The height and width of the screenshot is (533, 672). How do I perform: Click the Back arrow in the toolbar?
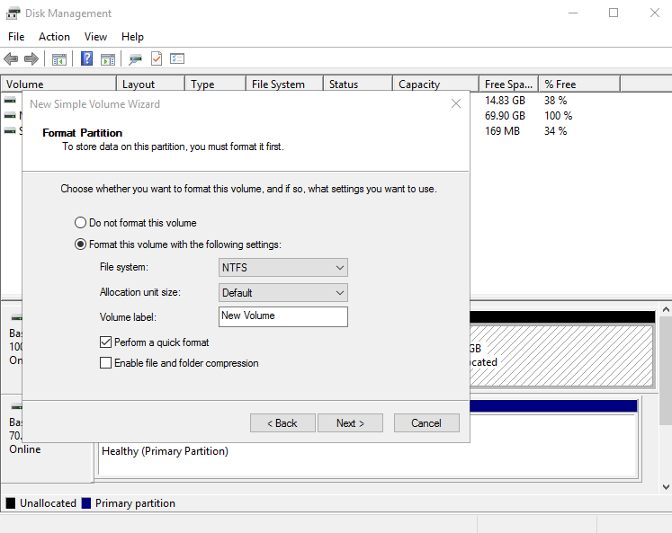pos(11,59)
